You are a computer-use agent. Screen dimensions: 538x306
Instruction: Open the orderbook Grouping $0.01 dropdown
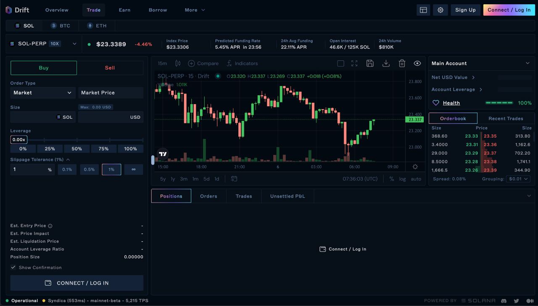click(518, 179)
